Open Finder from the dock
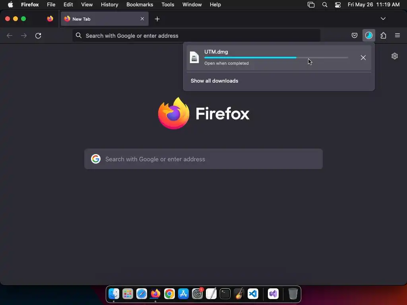The height and width of the screenshot is (305, 407). (x=114, y=293)
